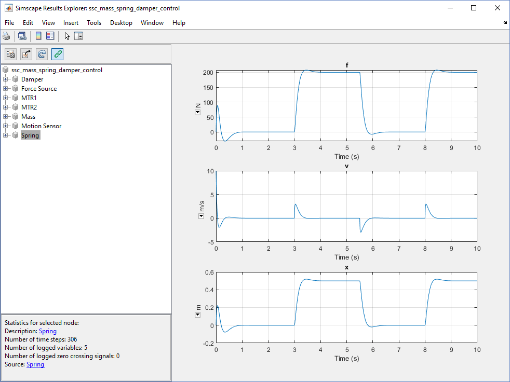Reload logged data button

(42, 54)
